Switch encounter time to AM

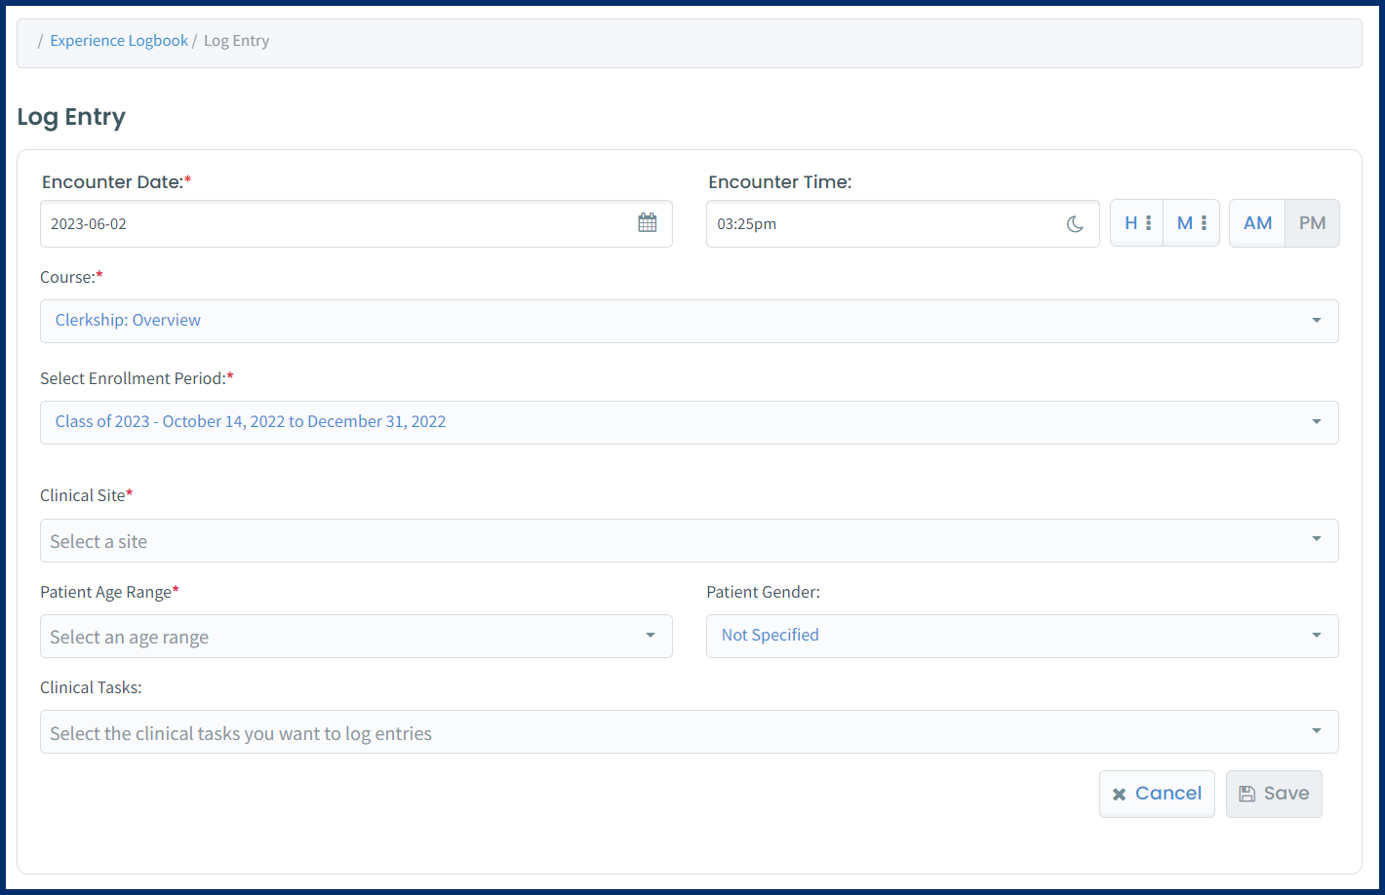pyautogui.click(x=1256, y=222)
